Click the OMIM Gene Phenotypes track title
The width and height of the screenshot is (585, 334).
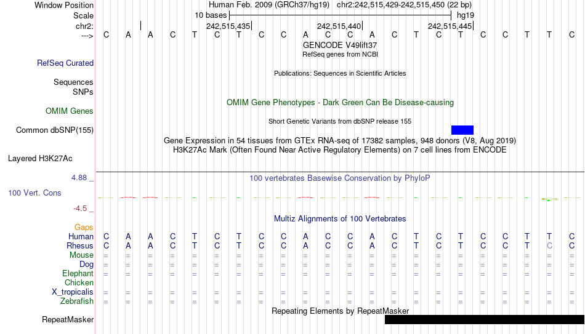click(x=340, y=103)
